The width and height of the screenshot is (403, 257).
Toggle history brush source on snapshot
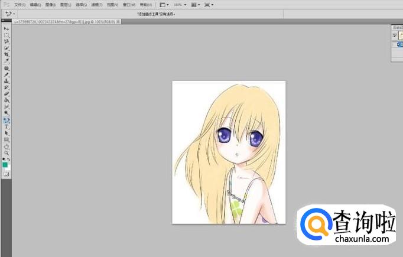click(395, 35)
